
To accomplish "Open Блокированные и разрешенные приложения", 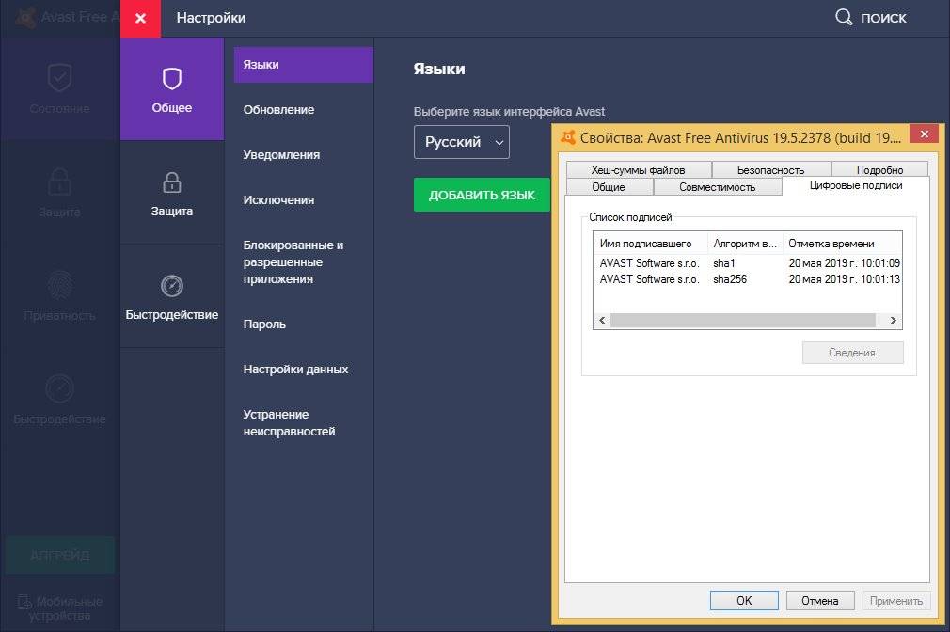I will pos(293,261).
